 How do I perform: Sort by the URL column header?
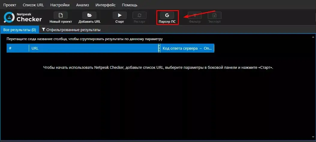pyautogui.click(x=94, y=48)
